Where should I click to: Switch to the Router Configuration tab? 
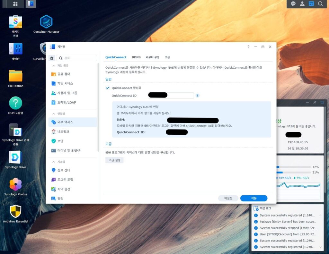153,57
